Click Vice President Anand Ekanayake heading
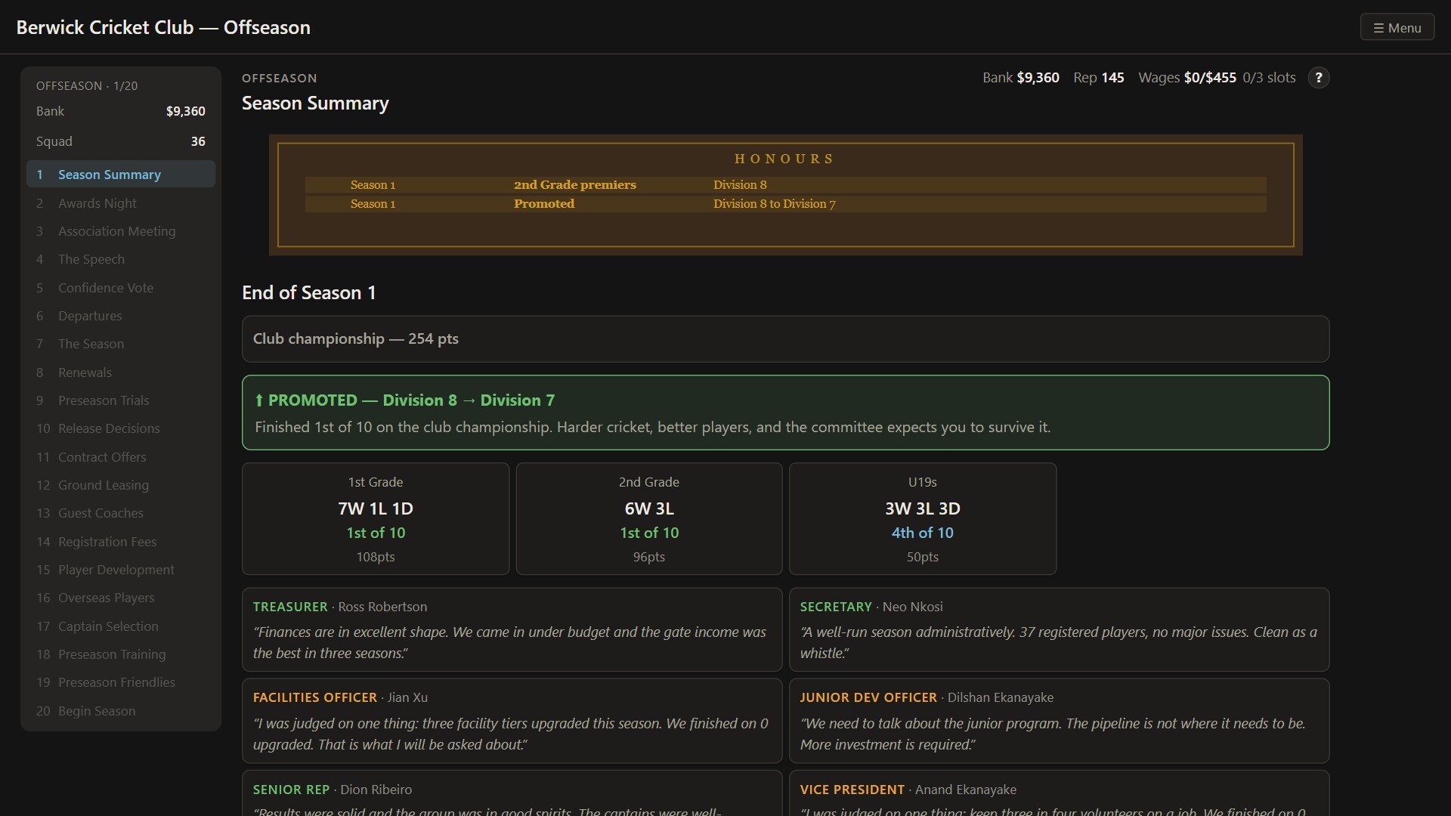The image size is (1451, 816). 908,790
